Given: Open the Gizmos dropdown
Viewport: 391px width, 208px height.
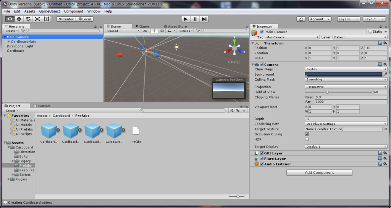Looking at the screenshot, I should coord(186,31).
